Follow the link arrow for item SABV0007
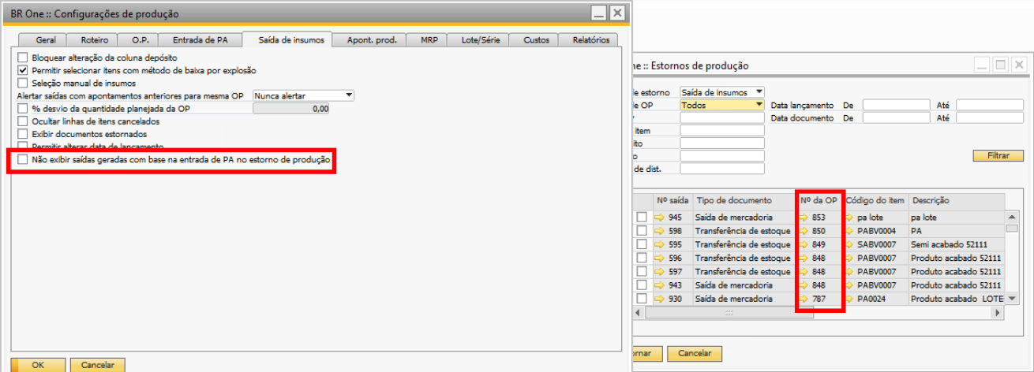1034x372 pixels. tap(851, 244)
